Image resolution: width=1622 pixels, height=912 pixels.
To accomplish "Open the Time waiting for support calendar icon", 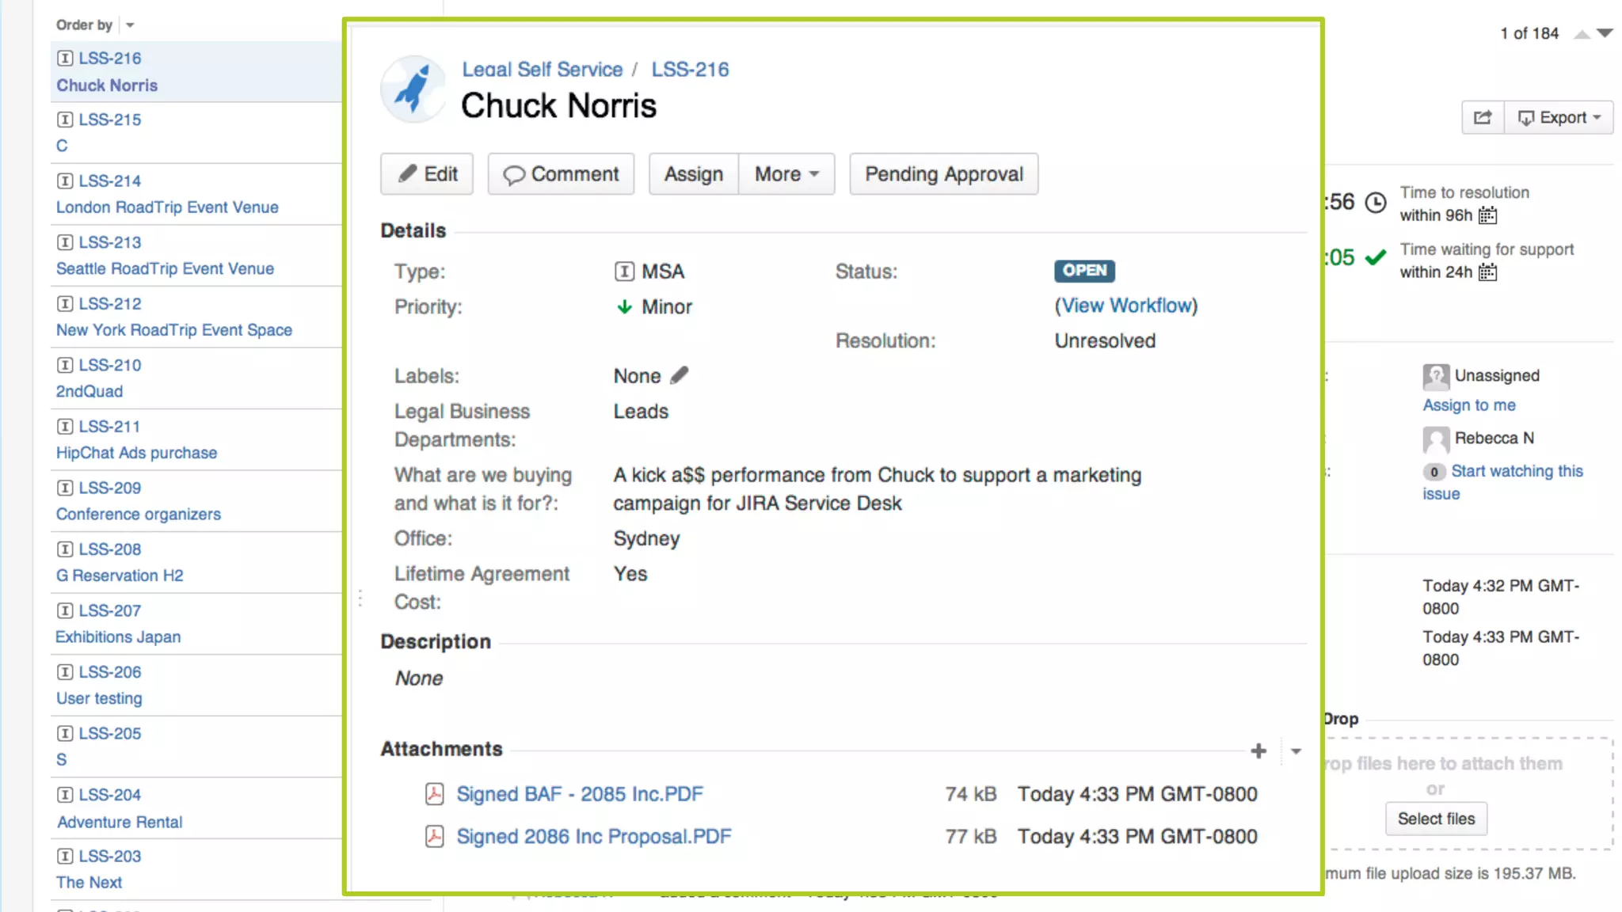I will (1488, 272).
